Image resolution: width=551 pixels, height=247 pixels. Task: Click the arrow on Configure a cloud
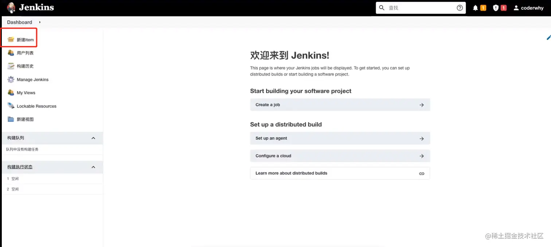pyautogui.click(x=422, y=156)
